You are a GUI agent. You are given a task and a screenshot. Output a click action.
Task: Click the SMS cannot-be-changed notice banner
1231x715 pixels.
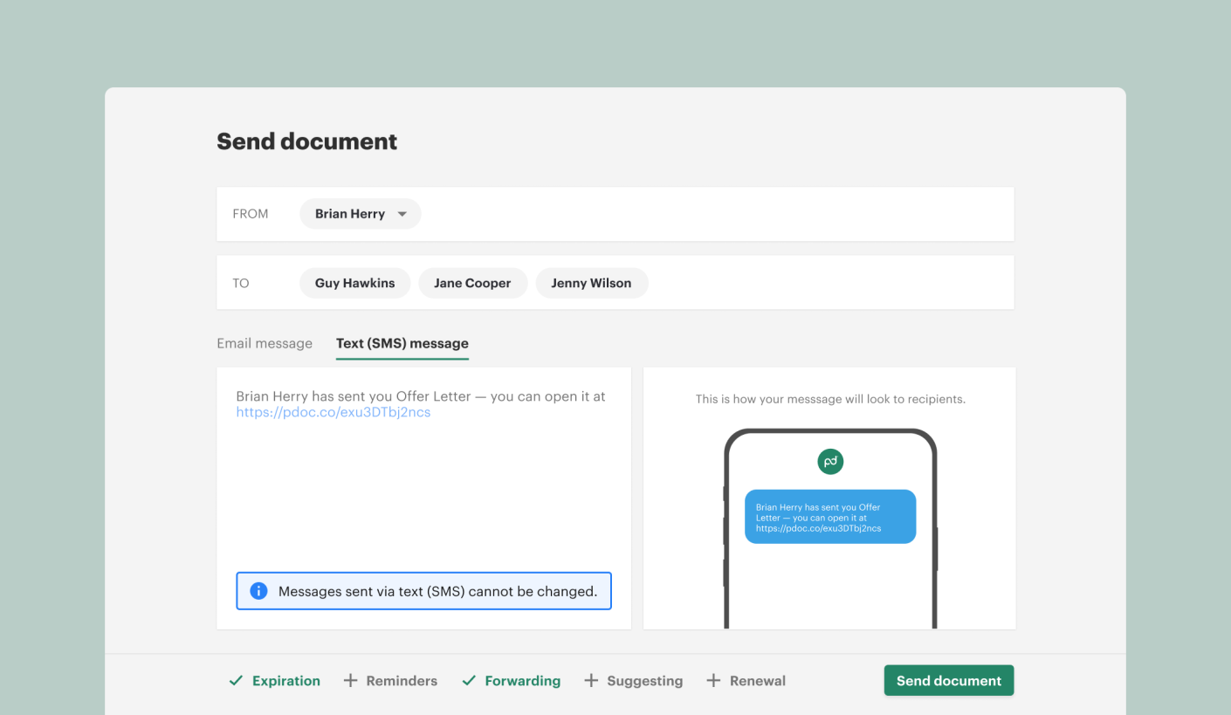click(423, 591)
